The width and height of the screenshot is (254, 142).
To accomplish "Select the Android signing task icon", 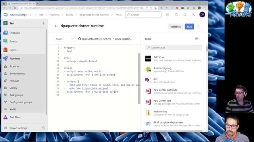I will pyautogui.click(x=148, y=69).
